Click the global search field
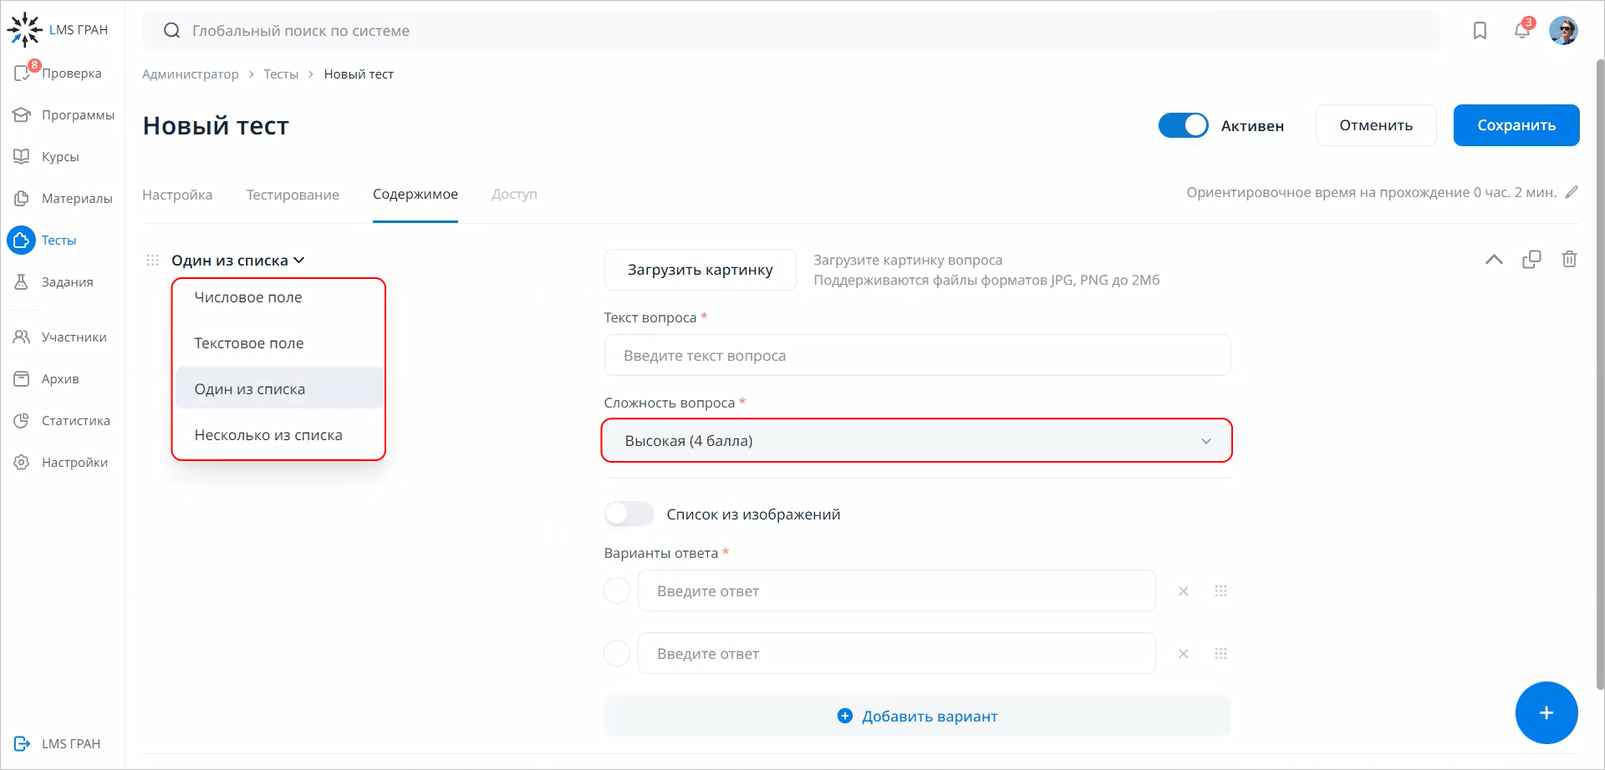Viewport: 1605px width, 770px height. click(x=502, y=30)
